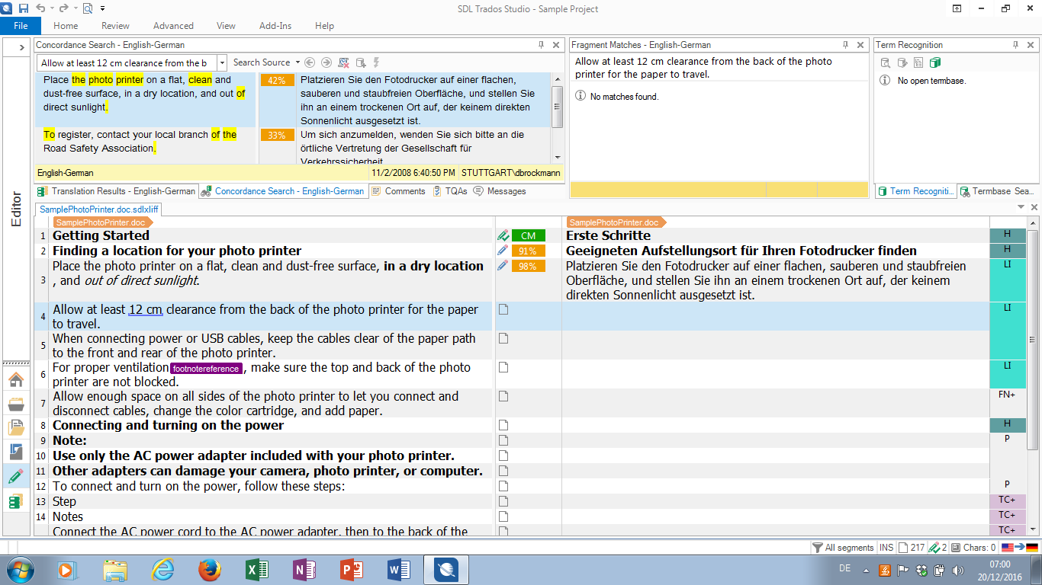Open the Messages tab
Screen dimensions: 1042x585
click(x=500, y=191)
